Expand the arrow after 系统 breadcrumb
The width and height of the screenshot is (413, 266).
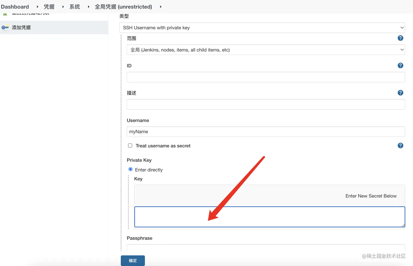pyautogui.click(x=88, y=7)
